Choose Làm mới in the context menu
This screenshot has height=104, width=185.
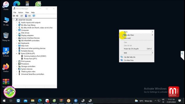coord(137,38)
